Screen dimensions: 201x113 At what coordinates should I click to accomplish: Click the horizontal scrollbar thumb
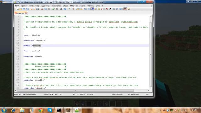pos(75,90)
